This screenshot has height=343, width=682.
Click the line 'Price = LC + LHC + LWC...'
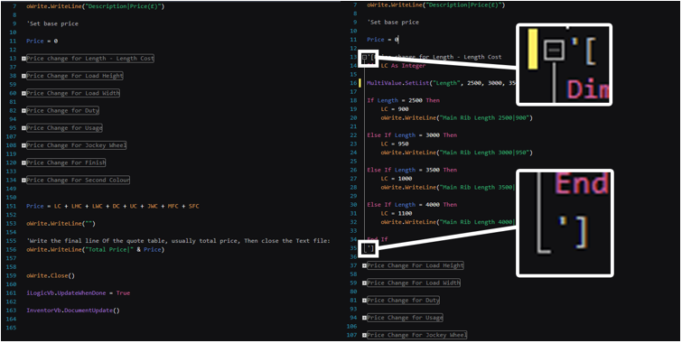[x=113, y=206]
